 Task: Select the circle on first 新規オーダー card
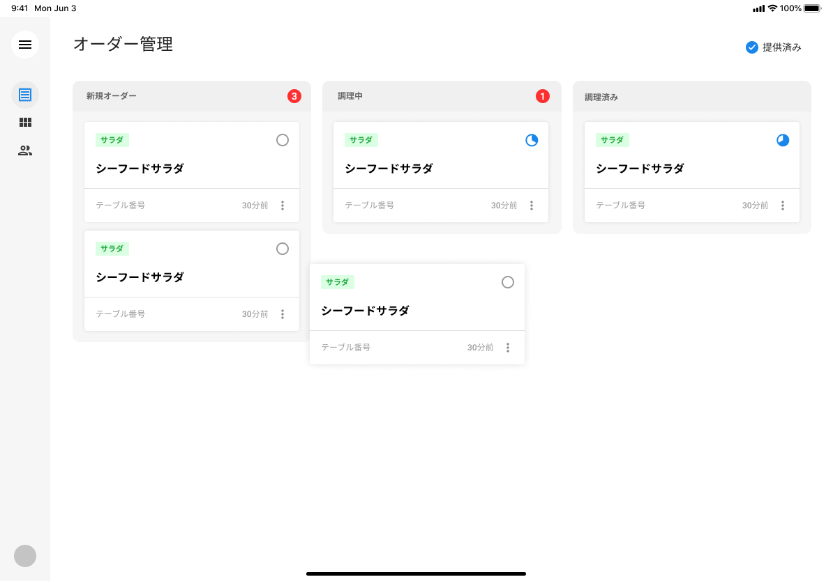(x=283, y=140)
